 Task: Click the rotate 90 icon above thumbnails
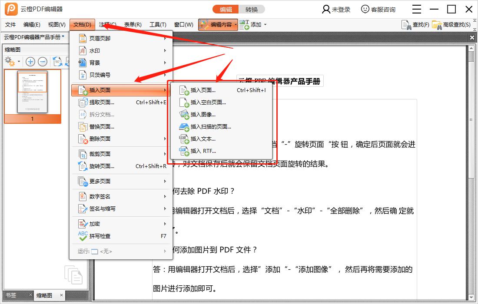pos(57,61)
